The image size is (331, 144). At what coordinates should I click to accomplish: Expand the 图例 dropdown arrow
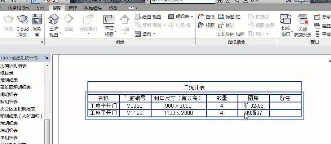tap(154, 34)
